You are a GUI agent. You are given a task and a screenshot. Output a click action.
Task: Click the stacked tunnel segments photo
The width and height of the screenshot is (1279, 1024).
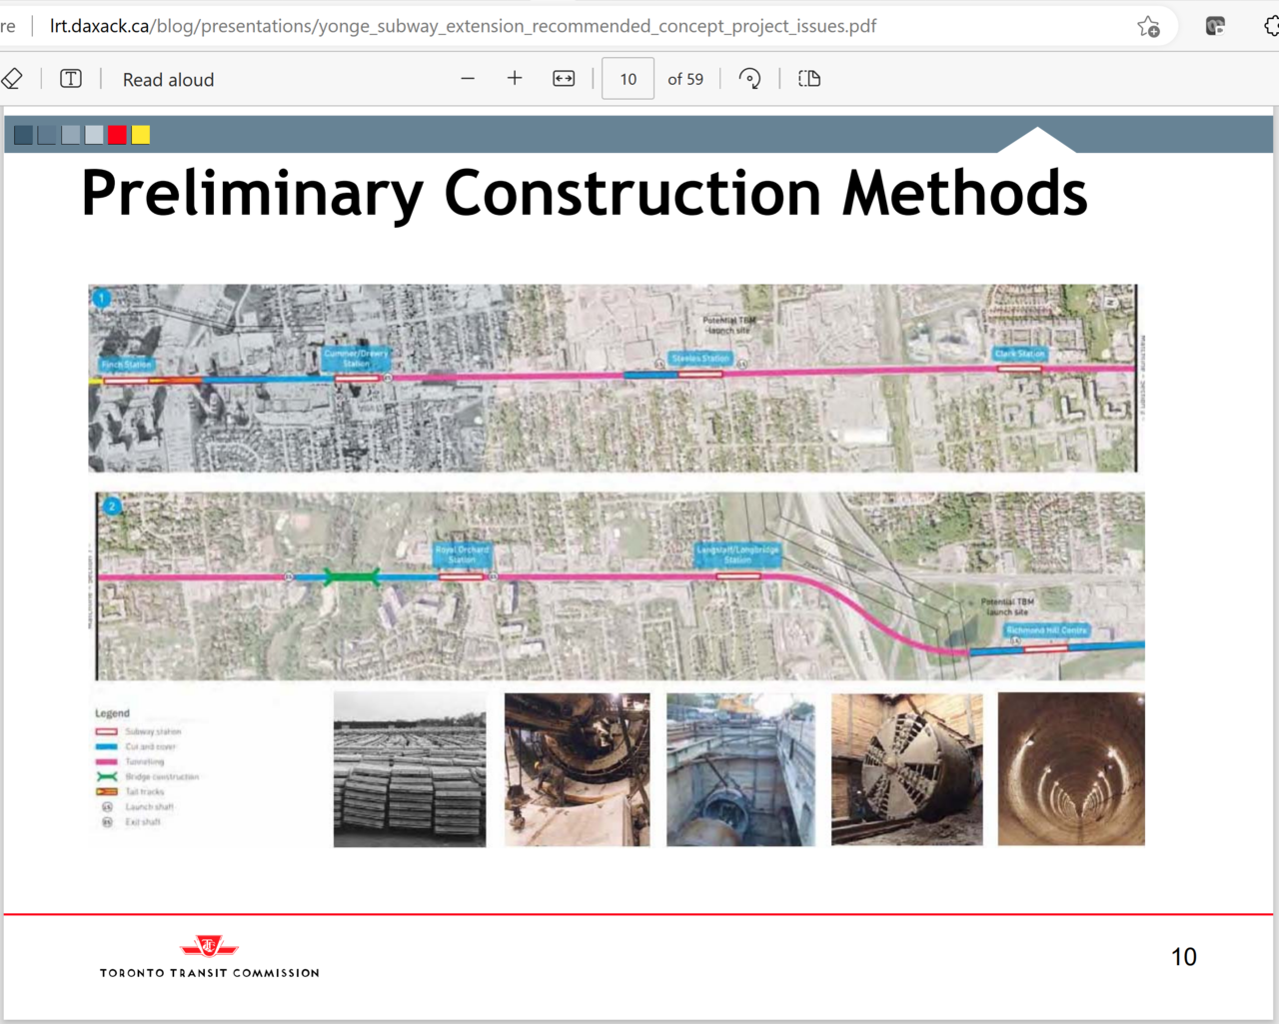[410, 770]
